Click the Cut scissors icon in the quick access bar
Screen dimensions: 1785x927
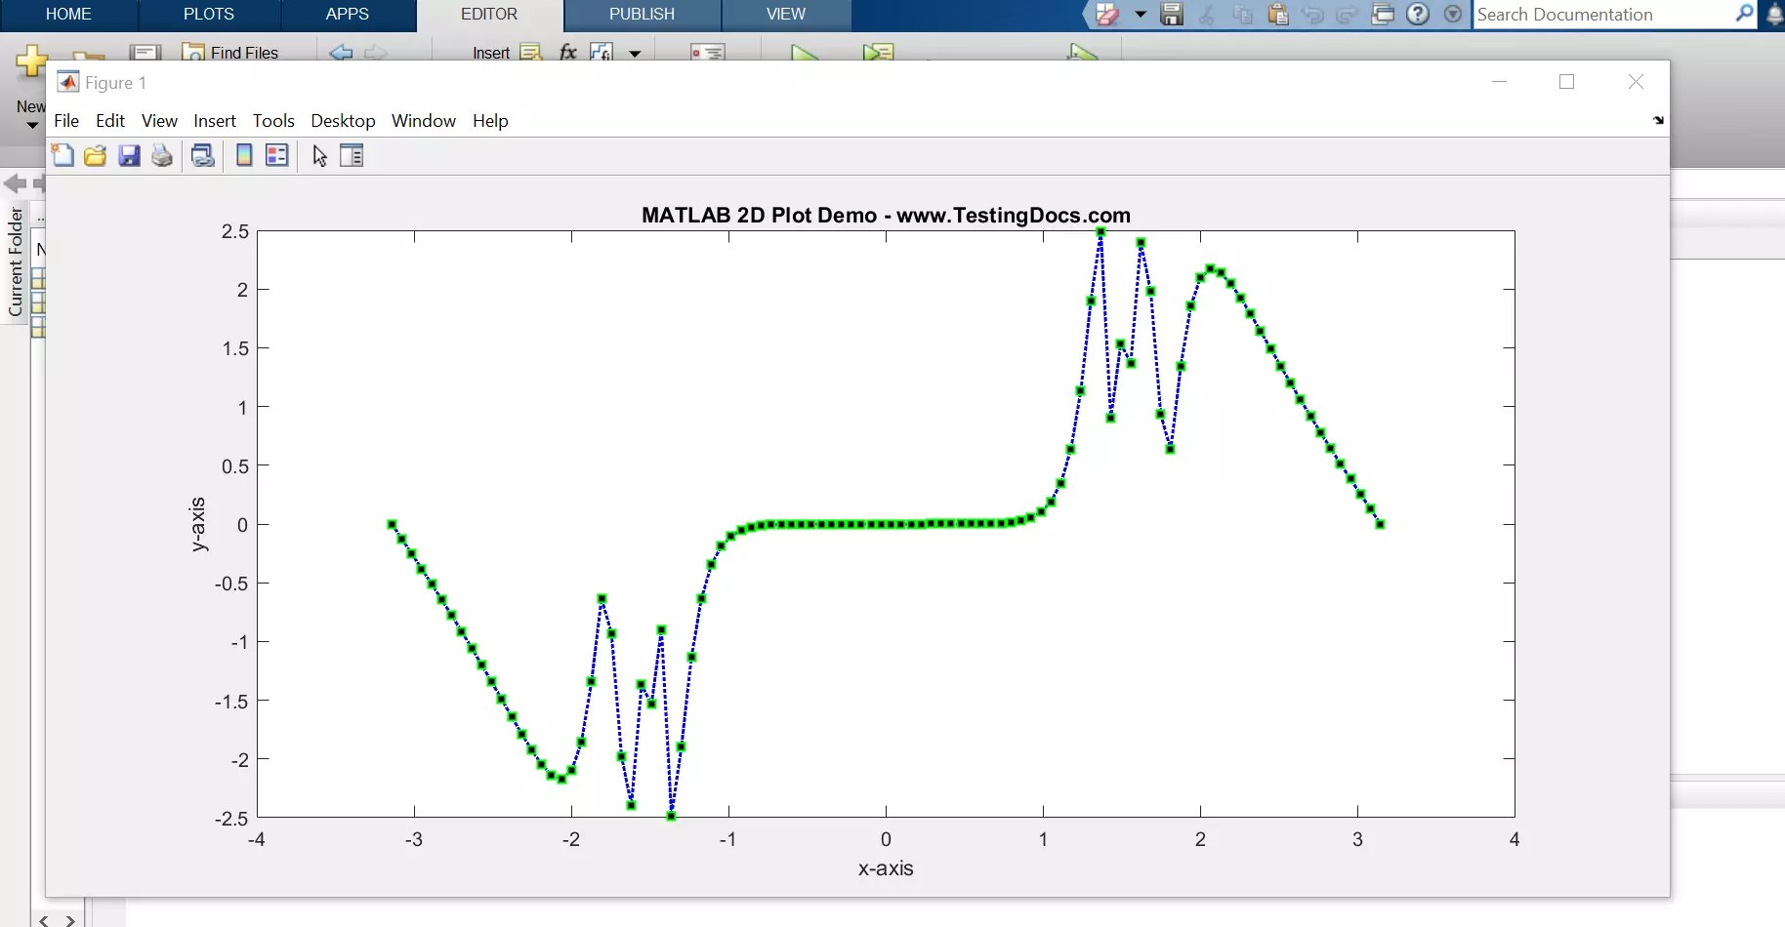(x=1207, y=15)
